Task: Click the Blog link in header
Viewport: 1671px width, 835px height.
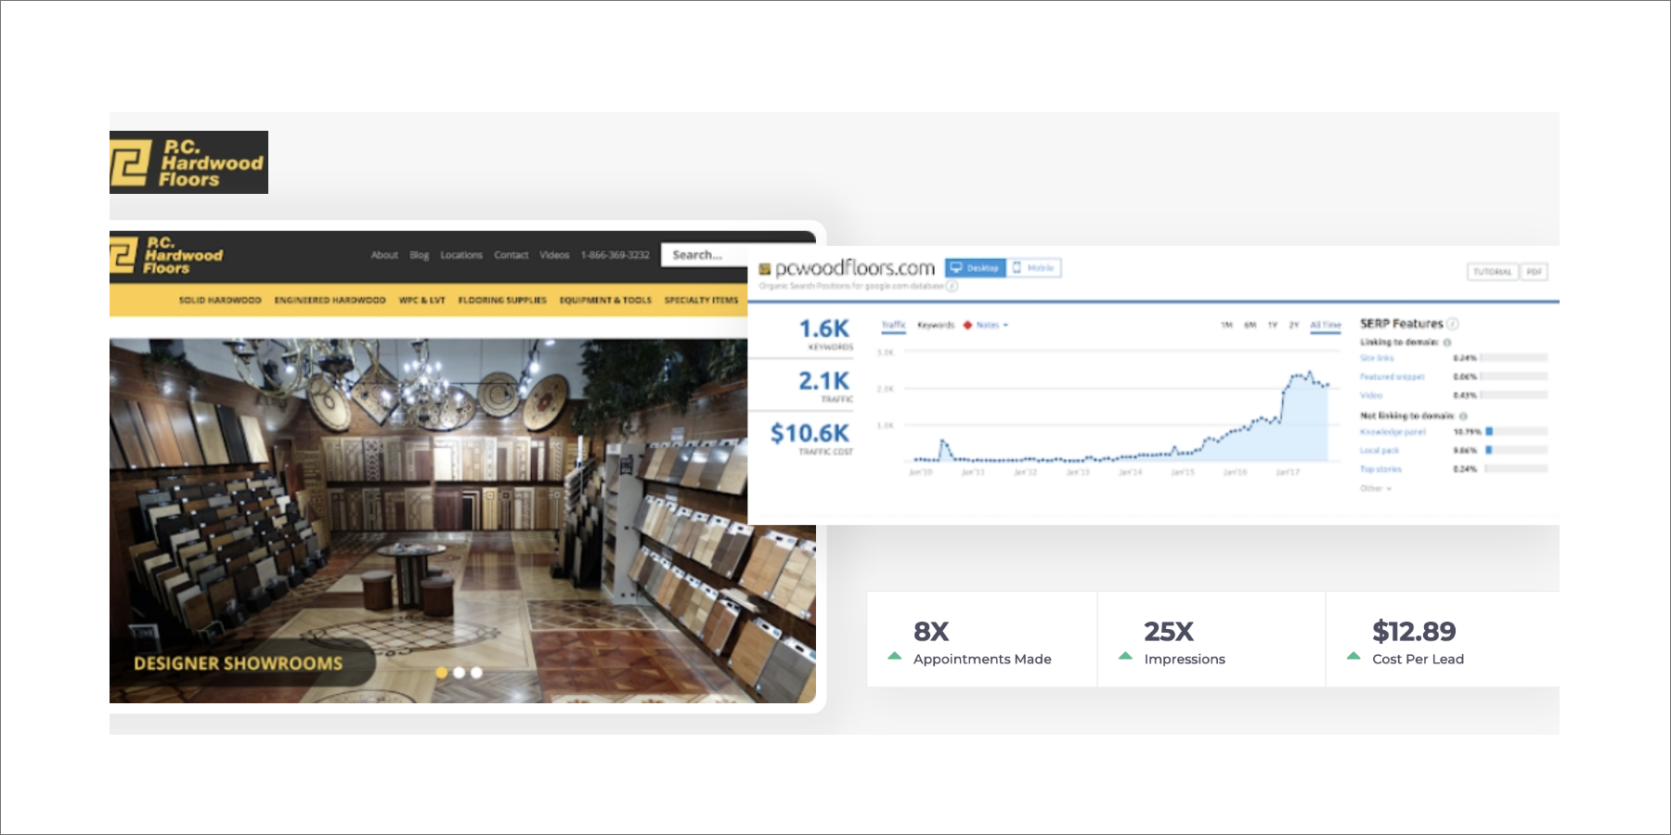Action: [420, 255]
